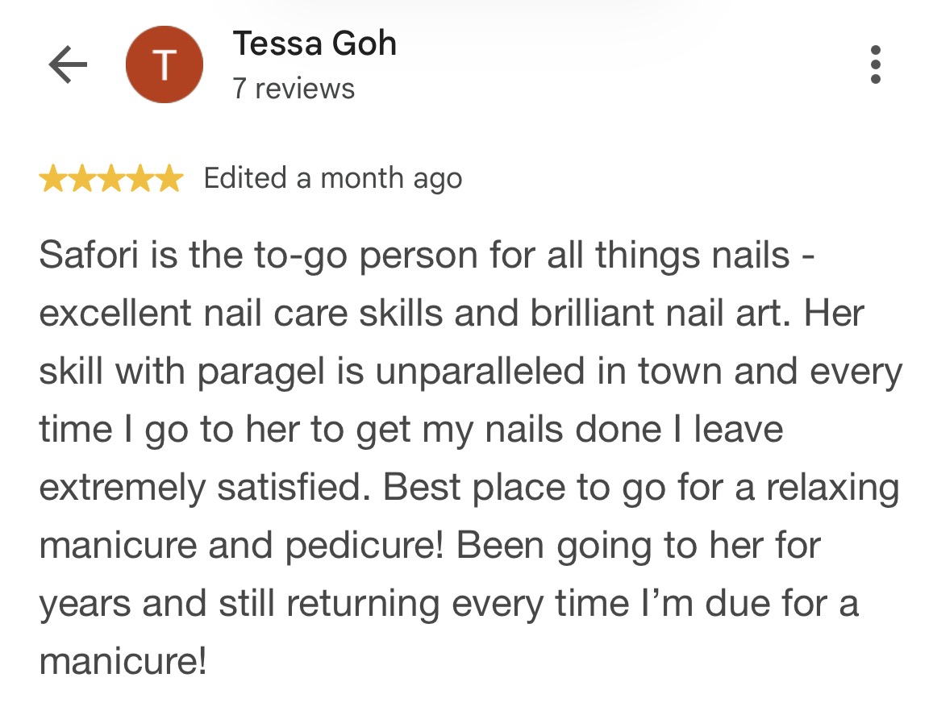Screen dimensions: 933x707
Task: Click the third yellow rating star
Action: tap(111, 178)
